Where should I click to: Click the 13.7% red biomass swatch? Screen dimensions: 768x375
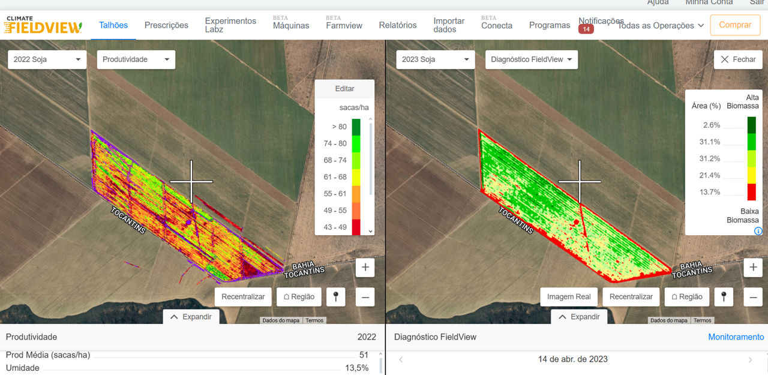click(751, 192)
